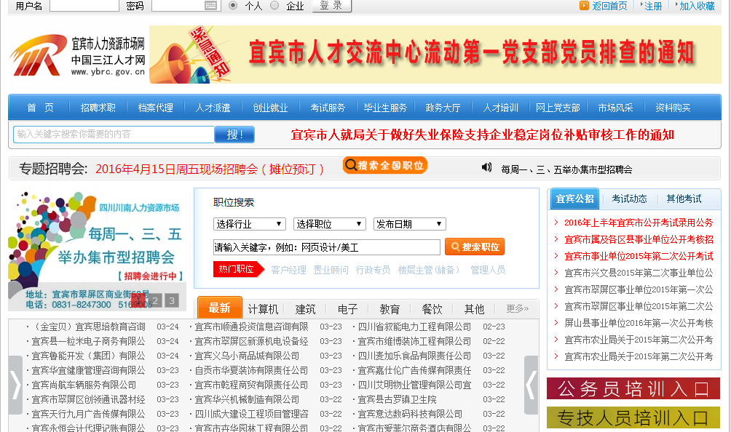Click the right carousel arrow on job list
Screen dimensions: 731x432
point(531,385)
